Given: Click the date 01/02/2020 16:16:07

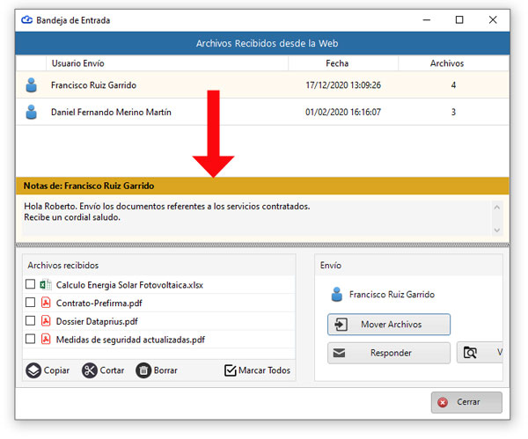Looking at the screenshot, I should (x=343, y=112).
